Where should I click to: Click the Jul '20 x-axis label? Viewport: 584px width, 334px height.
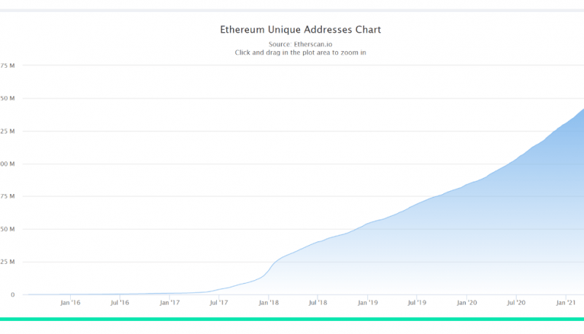(x=516, y=302)
